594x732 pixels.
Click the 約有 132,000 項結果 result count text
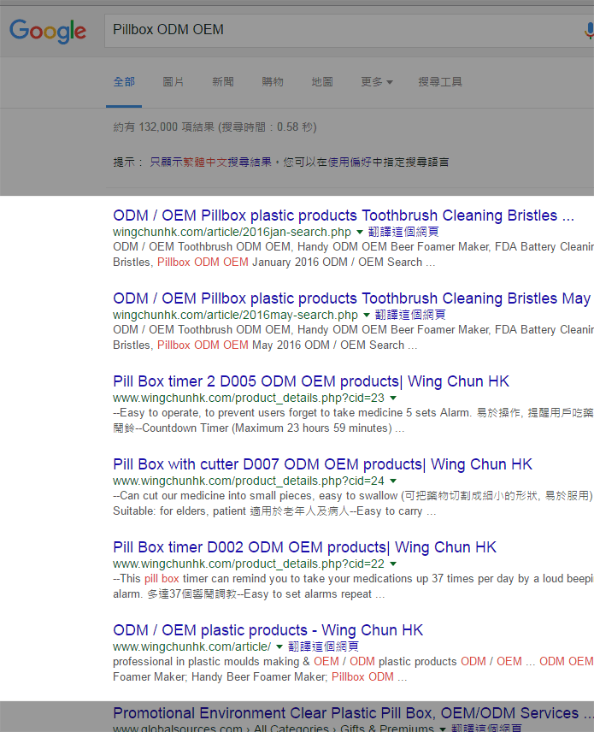pos(163,127)
